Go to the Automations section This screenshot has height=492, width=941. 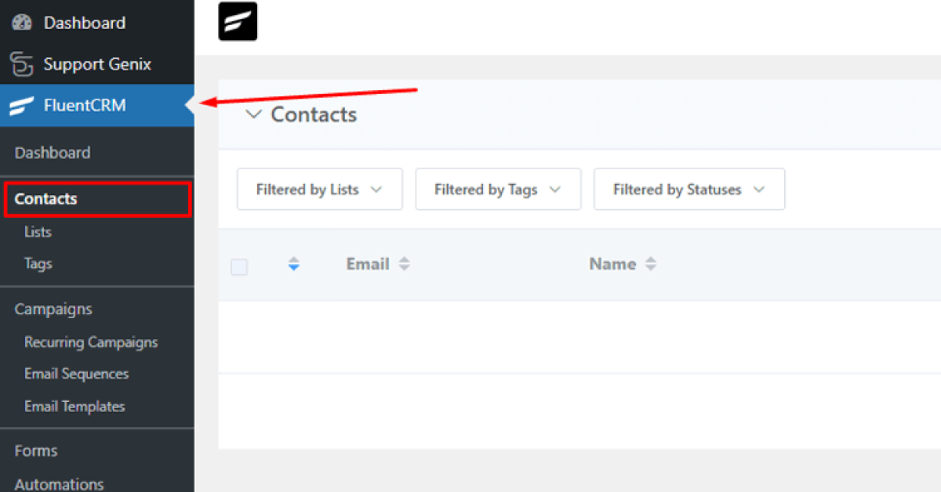(59, 483)
